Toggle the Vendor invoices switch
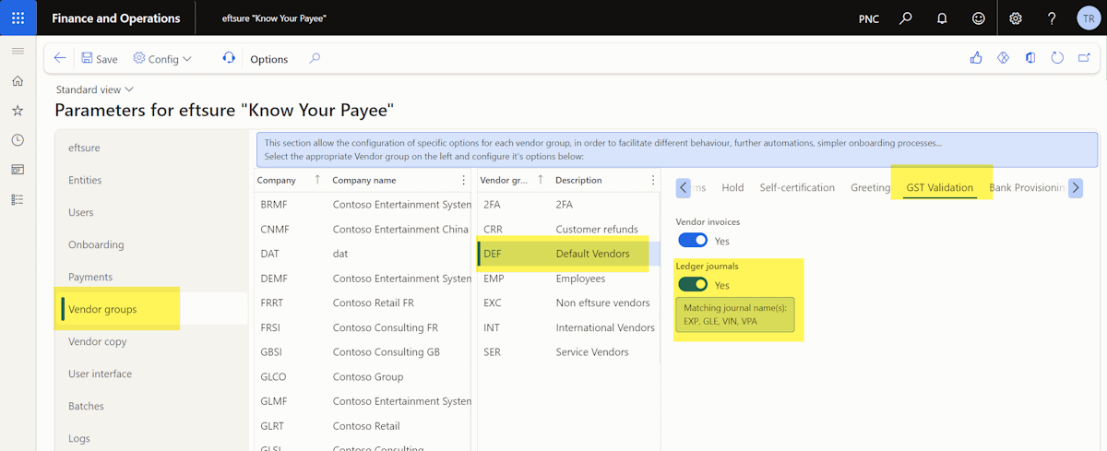Image resolution: width=1107 pixels, height=451 pixels. click(693, 240)
